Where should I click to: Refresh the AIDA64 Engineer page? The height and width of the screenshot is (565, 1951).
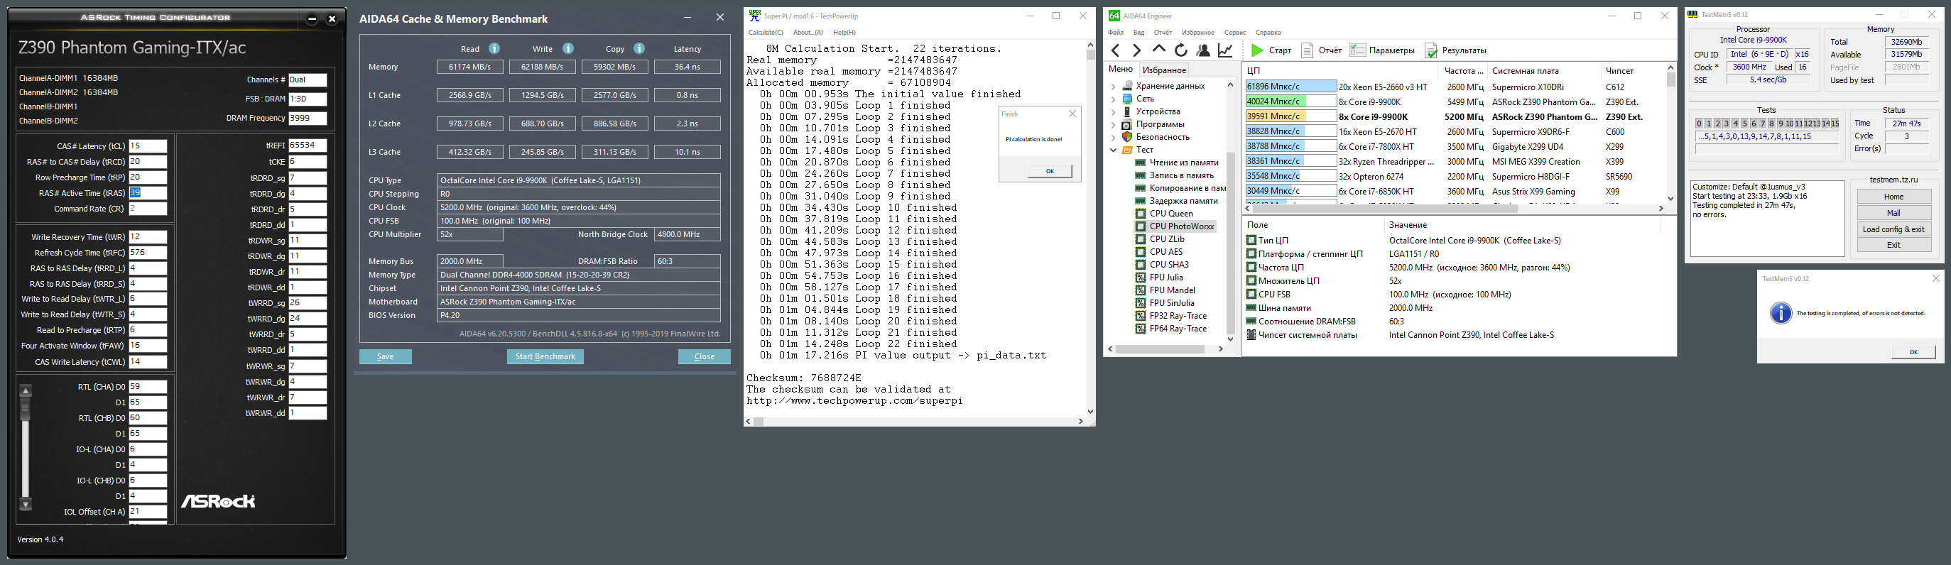1180,50
